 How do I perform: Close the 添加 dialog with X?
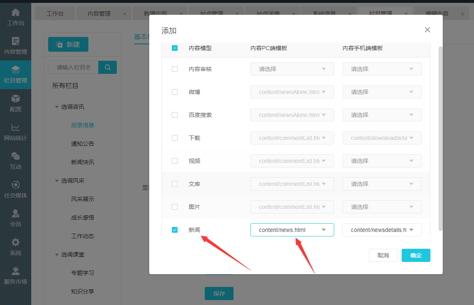tap(427, 30)
